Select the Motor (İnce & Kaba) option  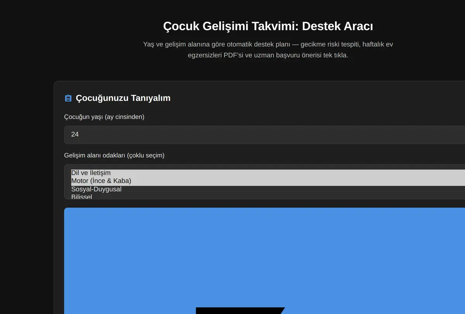pyautogui.click(x=268, y=181)
